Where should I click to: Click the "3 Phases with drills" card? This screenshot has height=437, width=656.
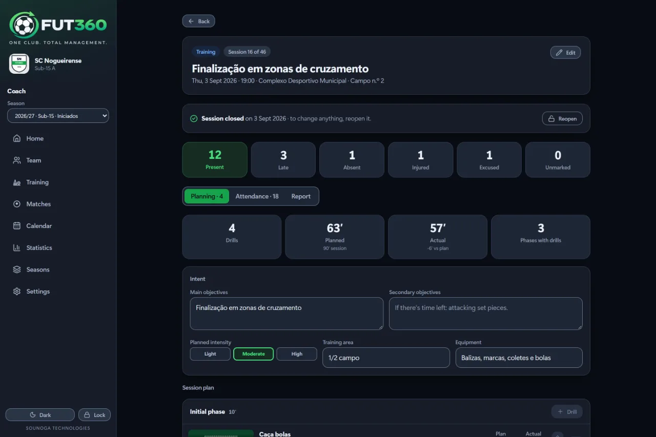pyautogui.click(x=541, y=237)
